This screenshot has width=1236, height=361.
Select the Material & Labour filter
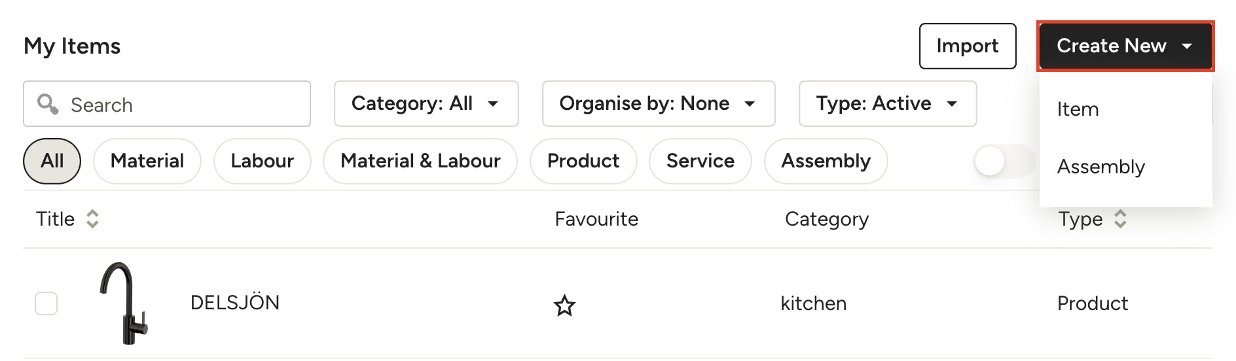point(420,161)
